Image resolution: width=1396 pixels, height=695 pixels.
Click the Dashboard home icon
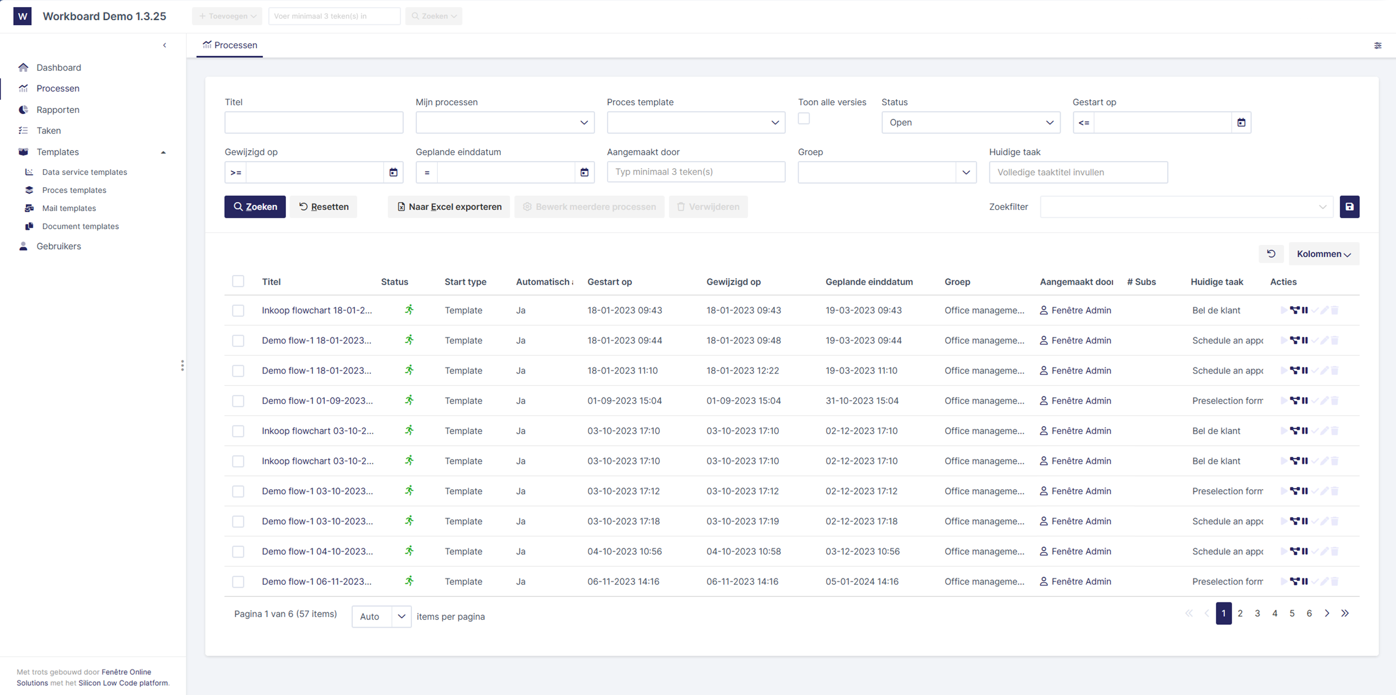pyautogui.click(x=23, y=67)
